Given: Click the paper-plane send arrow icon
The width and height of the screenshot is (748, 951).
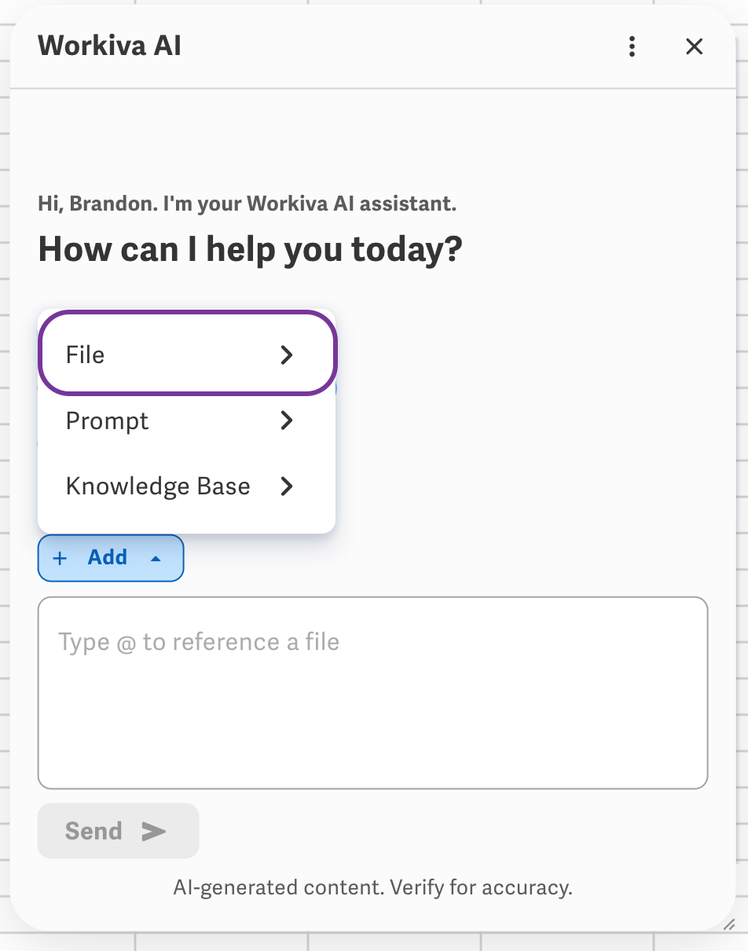Looking at the screenshot, I should click(153, 831).
